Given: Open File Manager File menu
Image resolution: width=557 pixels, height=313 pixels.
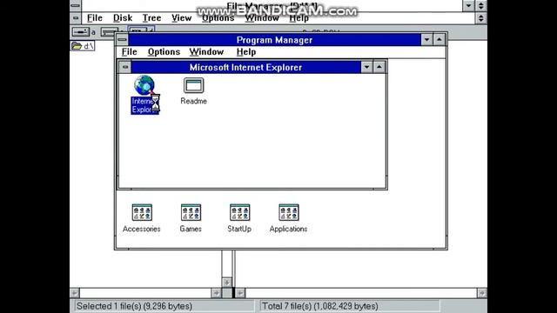Looking at the screenshot, I should (x=95, y=17).
